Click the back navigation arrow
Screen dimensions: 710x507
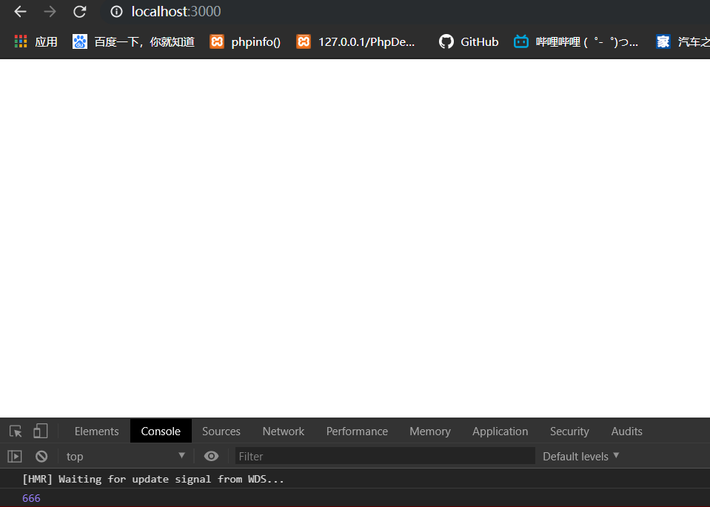[19, 11]
